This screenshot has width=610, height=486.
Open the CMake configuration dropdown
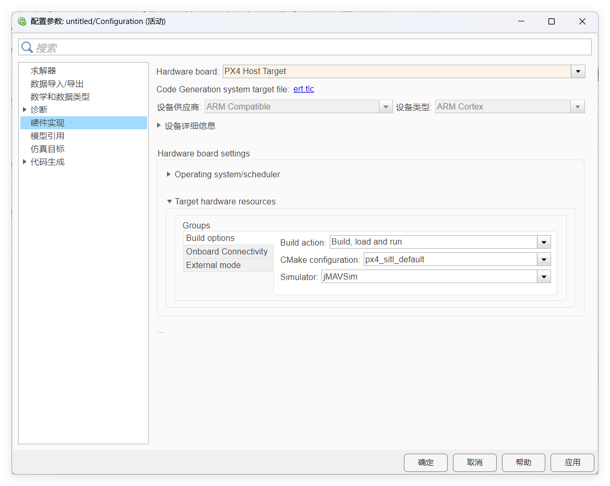point(544,260)
